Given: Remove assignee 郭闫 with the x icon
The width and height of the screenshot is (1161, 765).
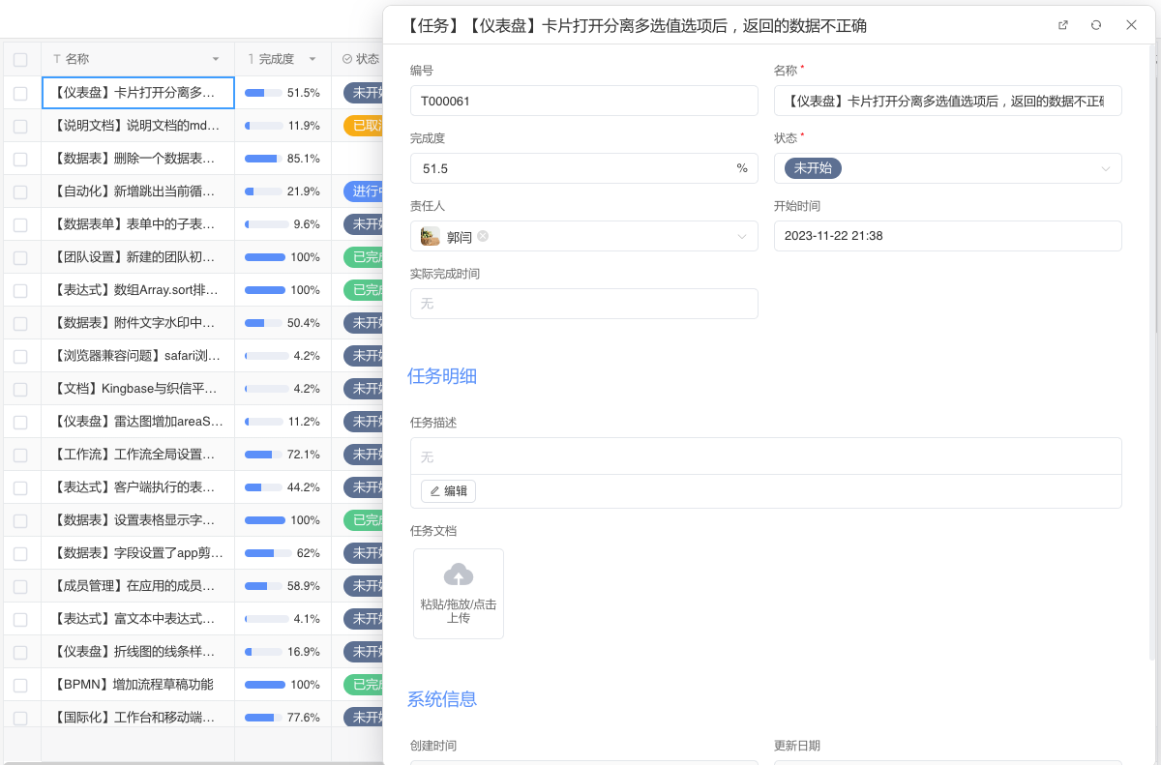Looking at the screenshot, I should 483,236.
